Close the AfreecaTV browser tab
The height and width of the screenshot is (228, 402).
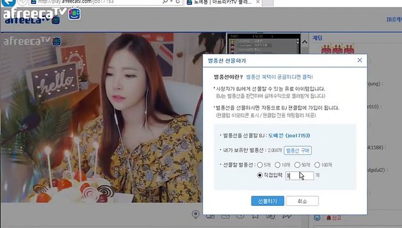click(258, 2)
